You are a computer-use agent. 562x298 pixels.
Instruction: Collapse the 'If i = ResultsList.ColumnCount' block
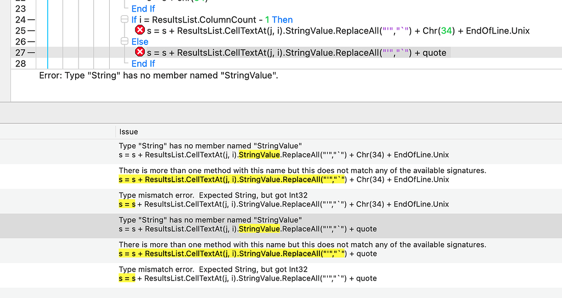coord(125,19)
